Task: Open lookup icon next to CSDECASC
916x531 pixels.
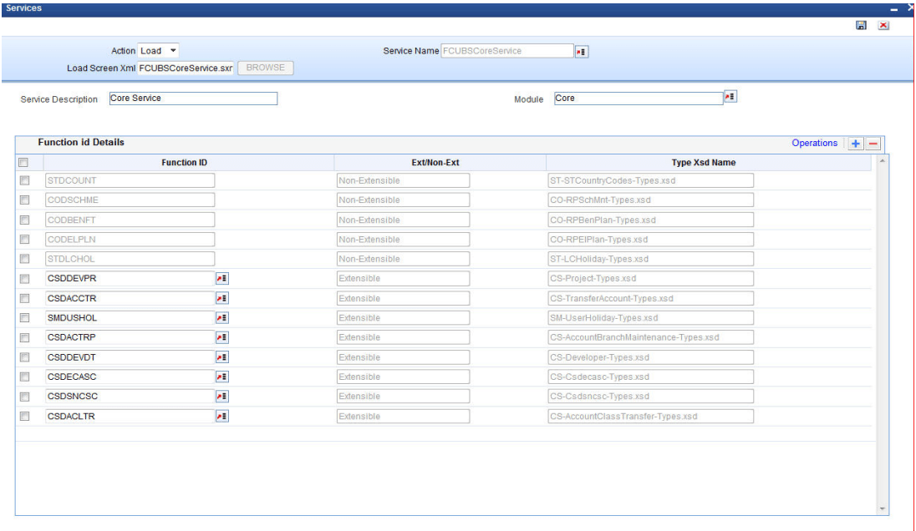Action: click(222, 377)
